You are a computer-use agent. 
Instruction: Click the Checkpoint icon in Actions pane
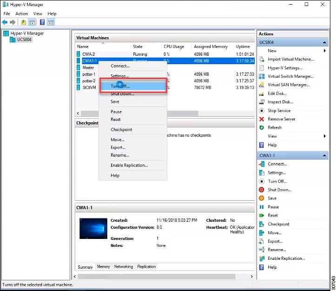(262, 224)
